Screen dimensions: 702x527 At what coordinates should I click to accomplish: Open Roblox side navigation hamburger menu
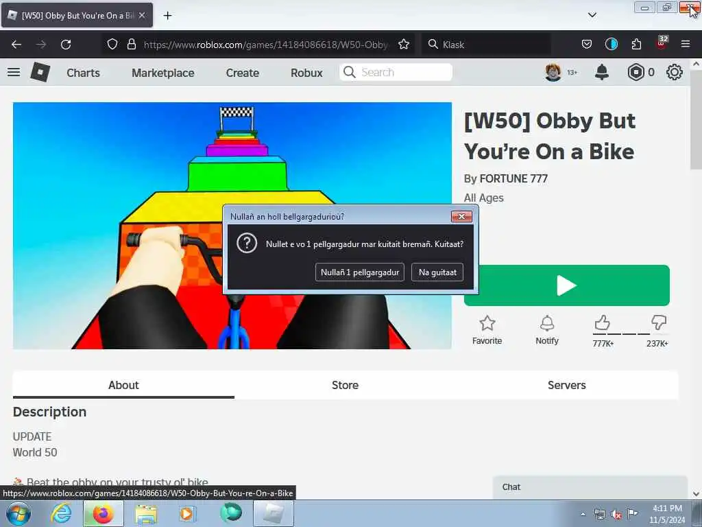coord(14,72)
